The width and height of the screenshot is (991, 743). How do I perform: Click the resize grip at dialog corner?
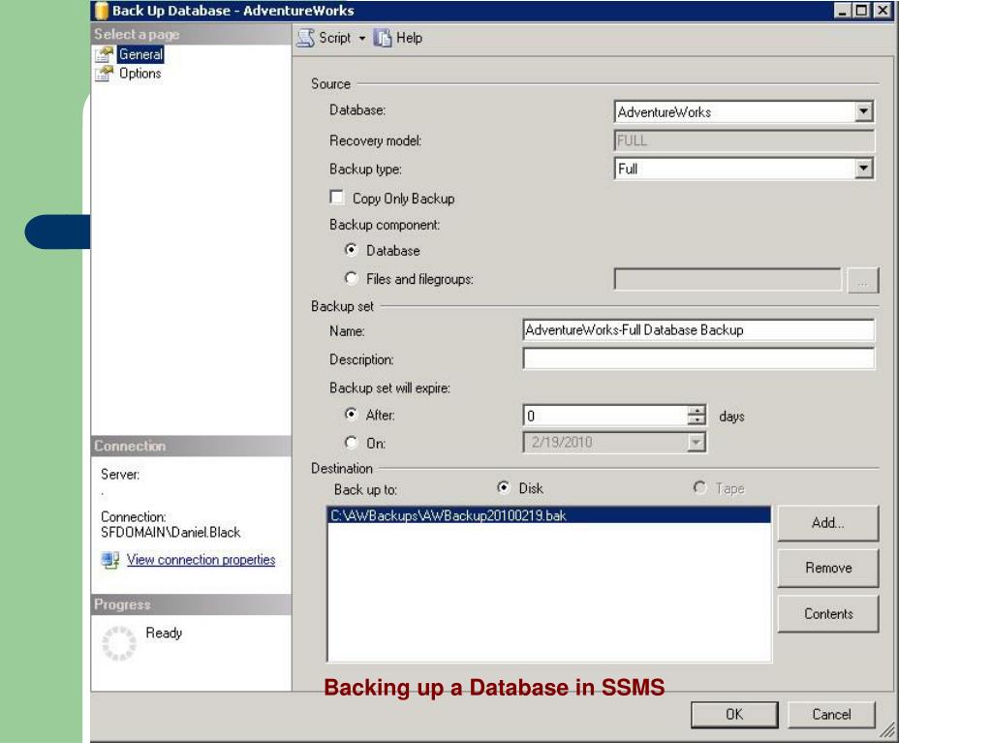[x=887, y=729]
